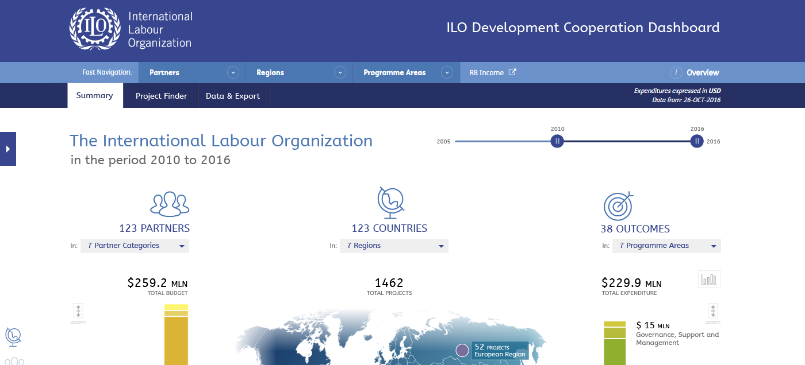Click the 52 Projects European Region tooltip

pos(500,351)
